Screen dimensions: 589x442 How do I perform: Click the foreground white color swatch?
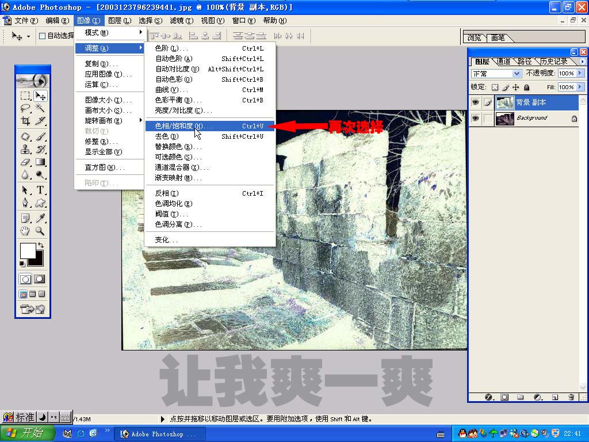(x=28, y=250)
